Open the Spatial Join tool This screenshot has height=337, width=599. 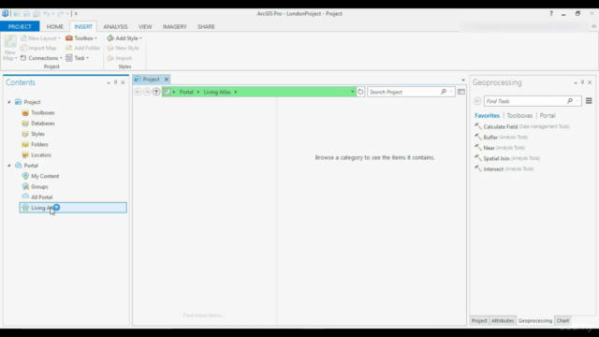[x=507, y=158]
